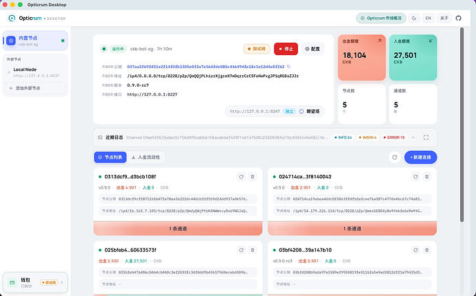Click node 公钥 field of 024714ca
Image resolution: width=476 pixels, height=296 pixels.
coord(352,199)
